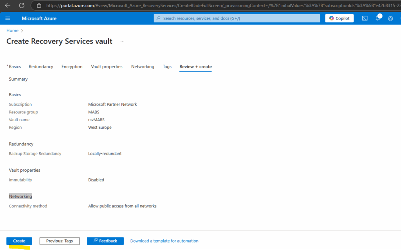The image size is (401, 250).
Task: Select the Review + create tab
Action: [196, 67]
